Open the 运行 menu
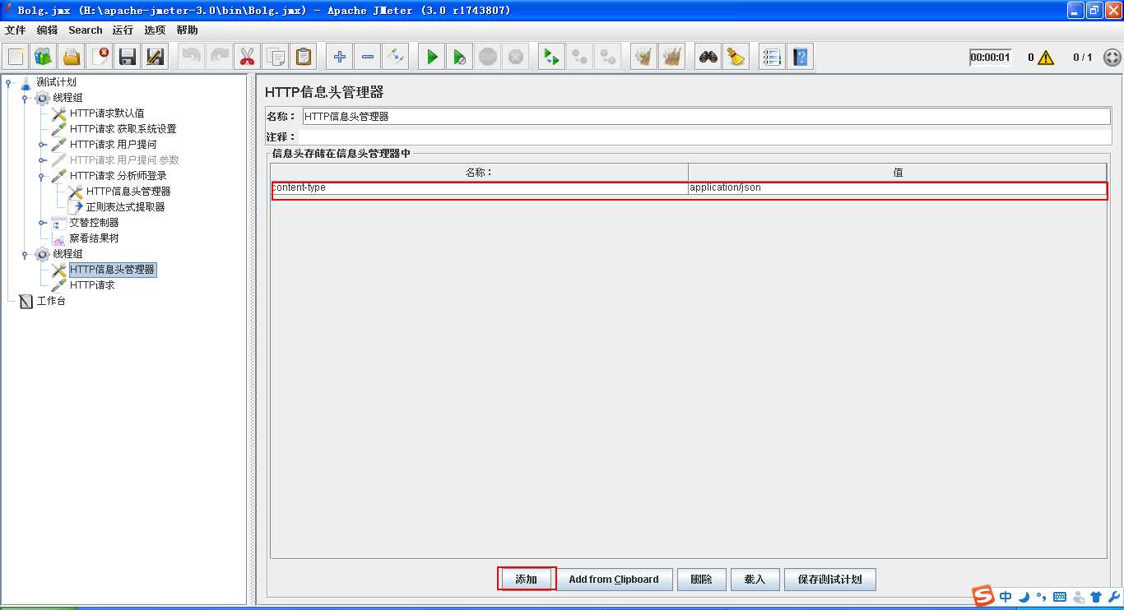1124x610 pixels. (x=123, y=30)
